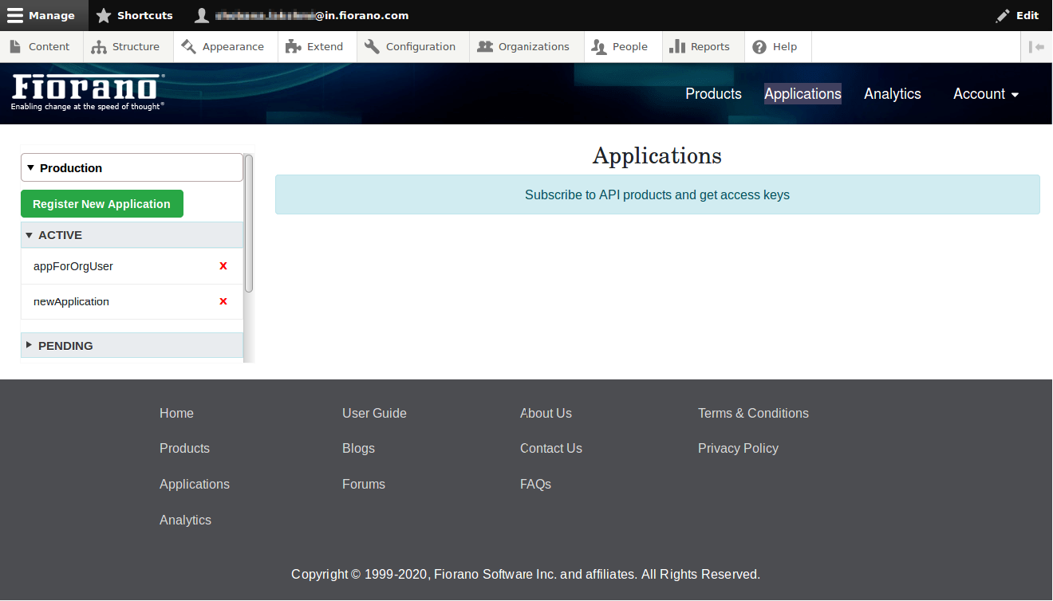The width and height of the screenshot is (1053, 601).
Task: Click the Help question mark icon
Action: (759, 47)
